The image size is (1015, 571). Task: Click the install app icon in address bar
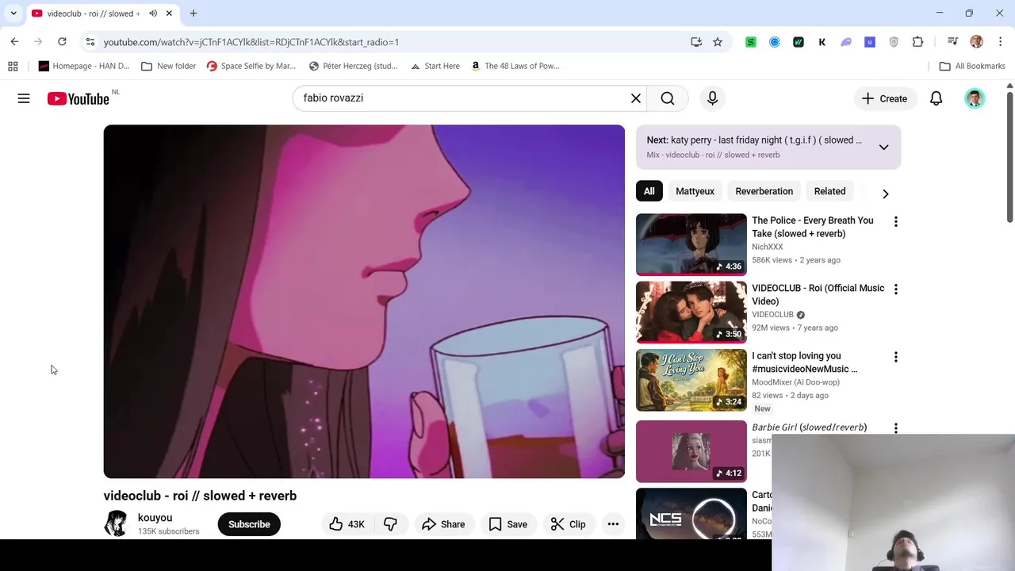point(696,42)
